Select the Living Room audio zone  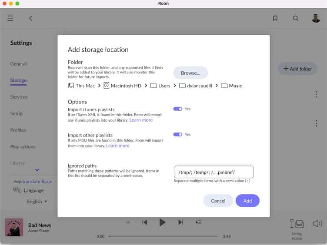[x=297, y=227]
